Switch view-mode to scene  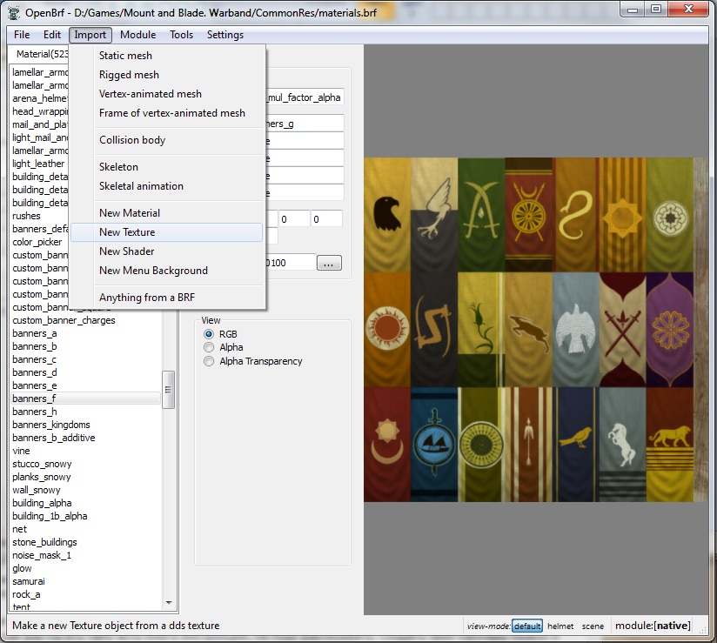[593, 626]
